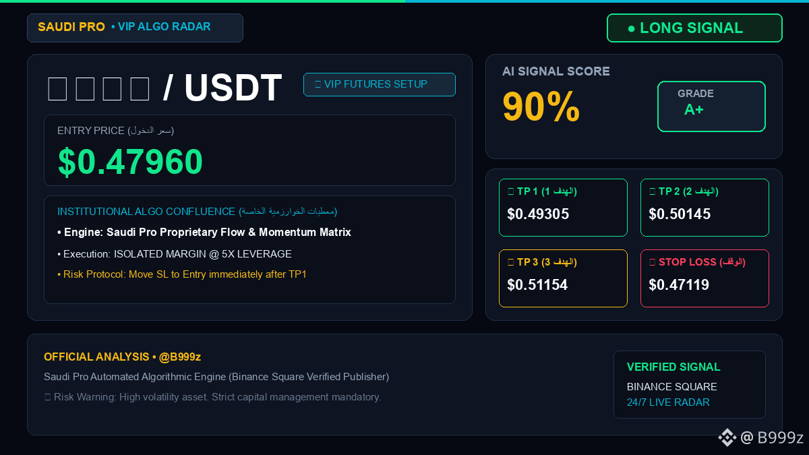The height and width of the screenshot is (455, 809).
Task: Click the stop loss value $0.47119
Action: click(x=679, y=285)
